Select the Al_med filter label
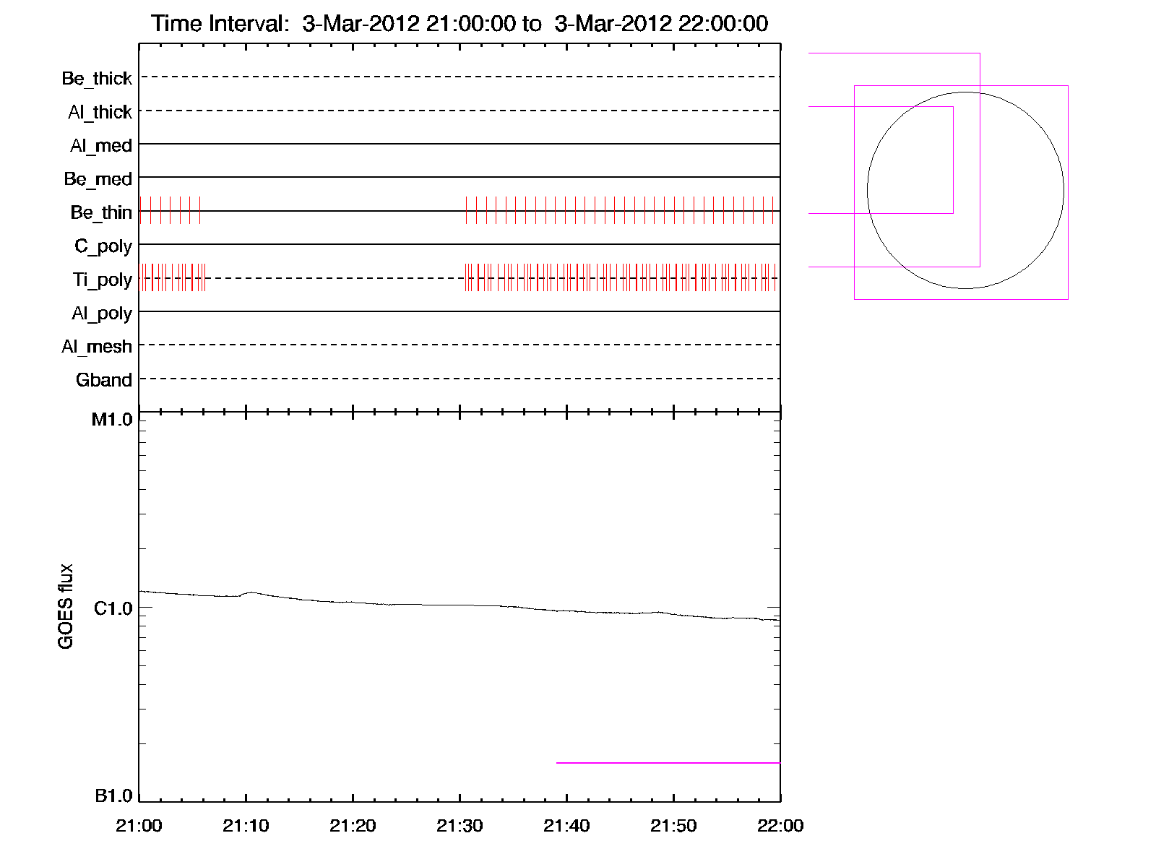 coord(101,145)
